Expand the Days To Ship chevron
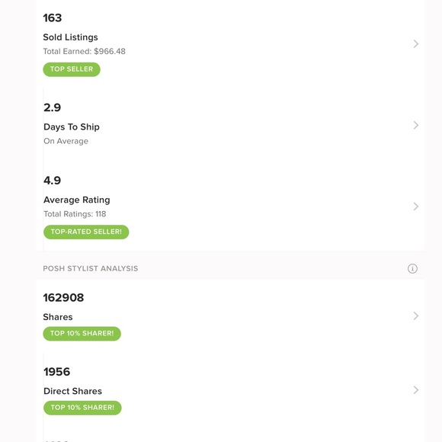 tap(416, 125)
